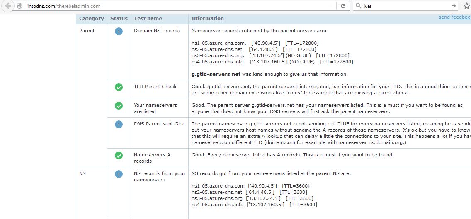Focus the search box containing "iver"
This screenshot has width=471, height=219.
tap(404, 6)
